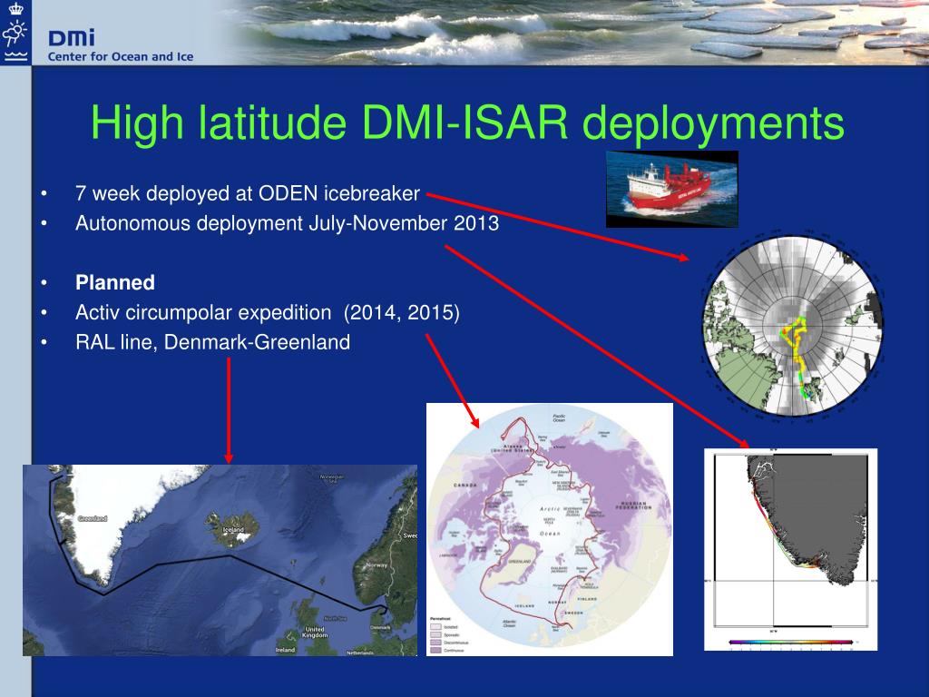929x697 pixels.
Task: Select 'RAL line, Denmark-Greenland' bullet
Action: pos(212,342)
